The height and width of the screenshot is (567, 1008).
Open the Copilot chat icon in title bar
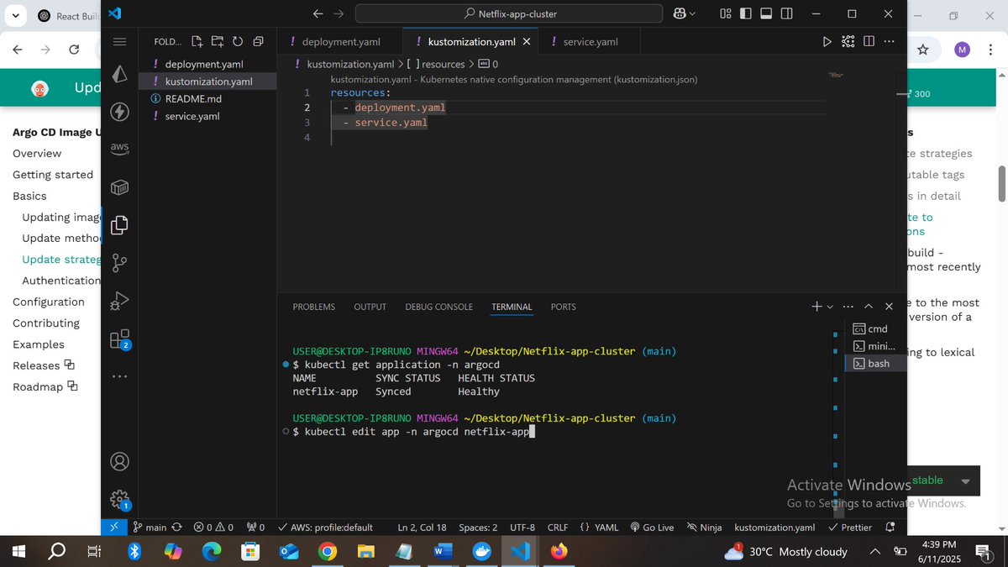pyautogui.click(x=679, y=13)
